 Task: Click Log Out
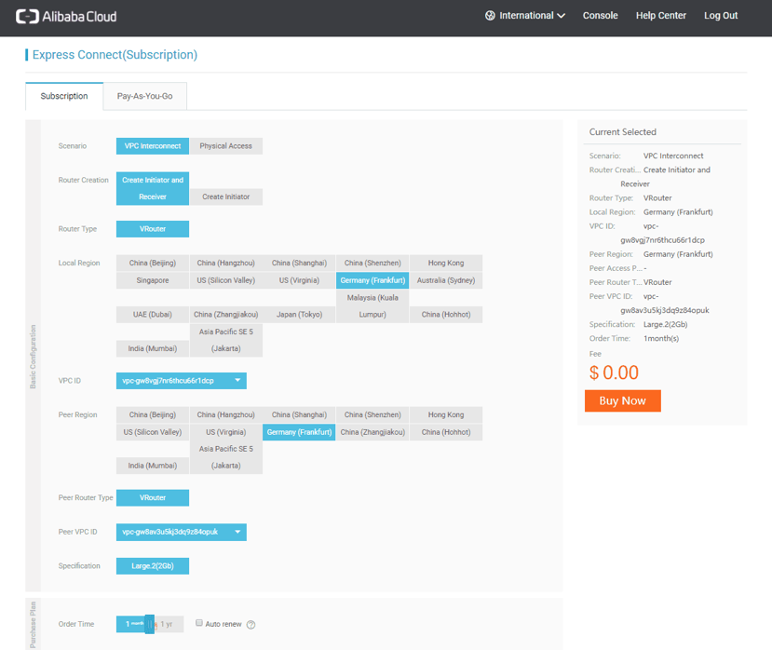(x=720, y=16)
